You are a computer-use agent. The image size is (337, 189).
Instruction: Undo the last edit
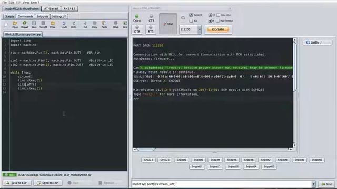64,25
